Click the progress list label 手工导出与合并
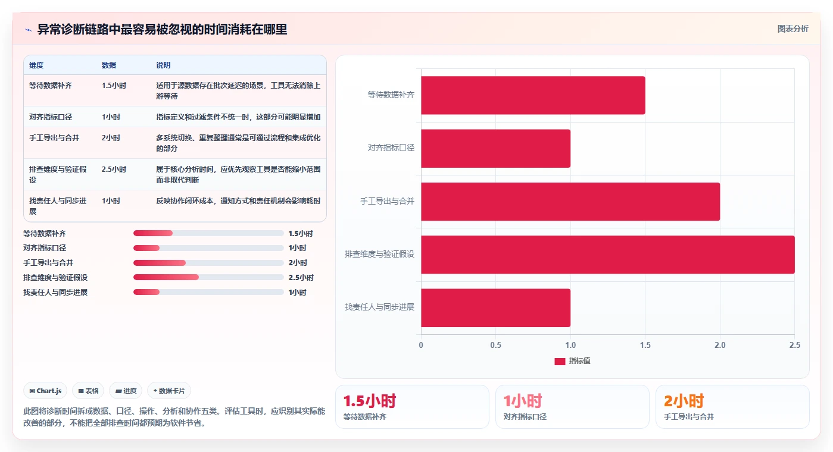This screenshot has height=452, width=833. click(x=48, y=263)
